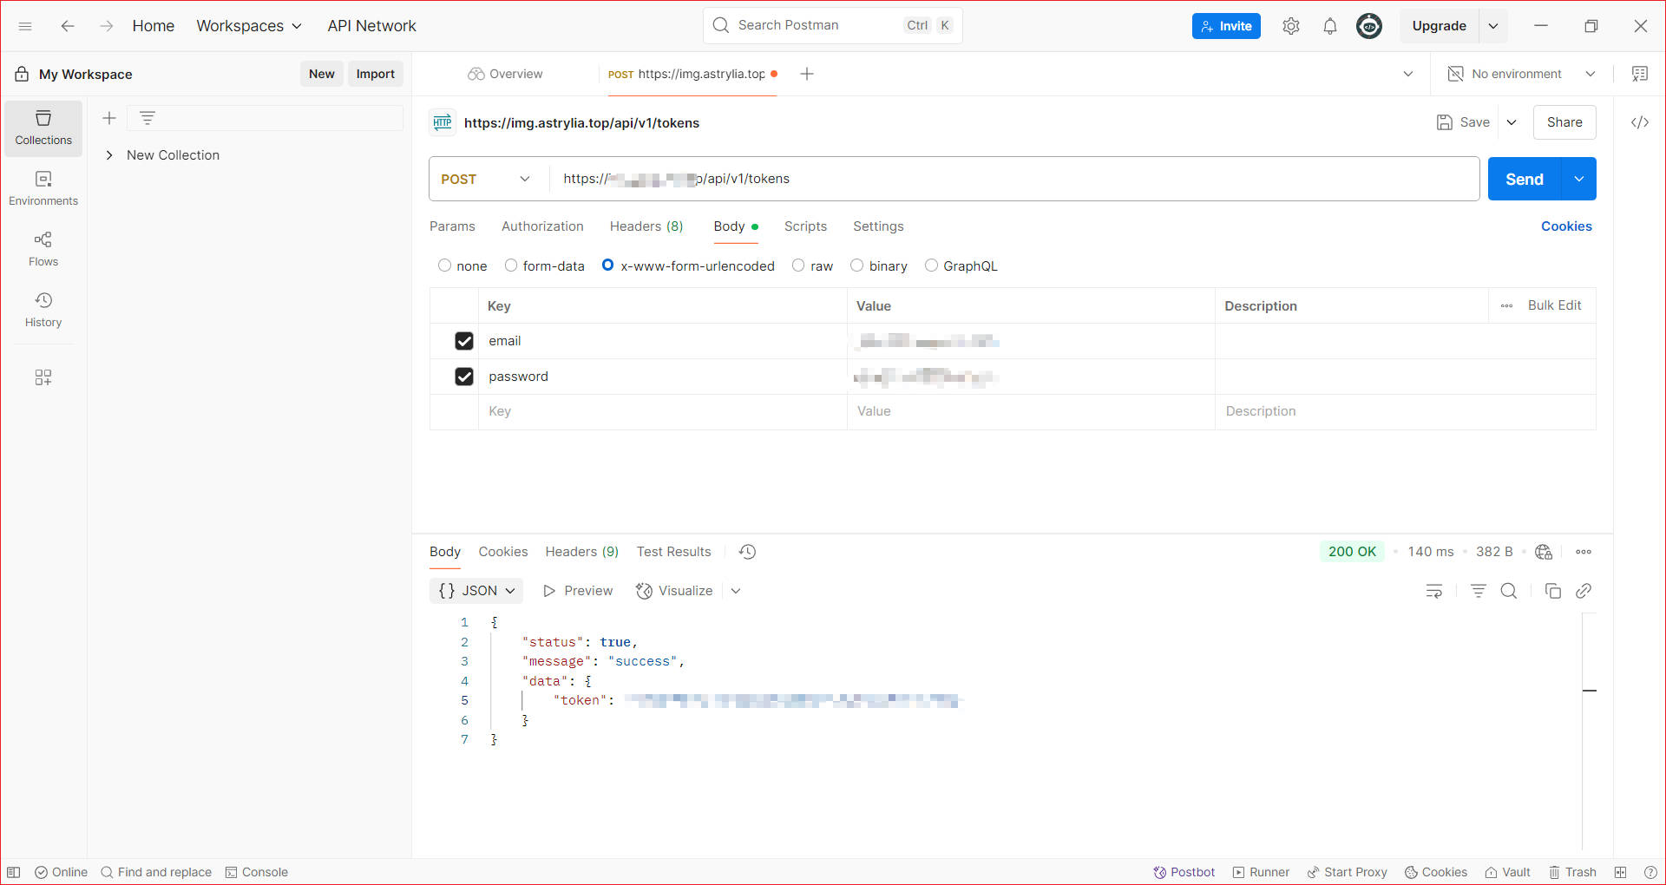Open the Test Results tab
The height and width of the screenshot is (885, 1666).
[x=673, y=552]
